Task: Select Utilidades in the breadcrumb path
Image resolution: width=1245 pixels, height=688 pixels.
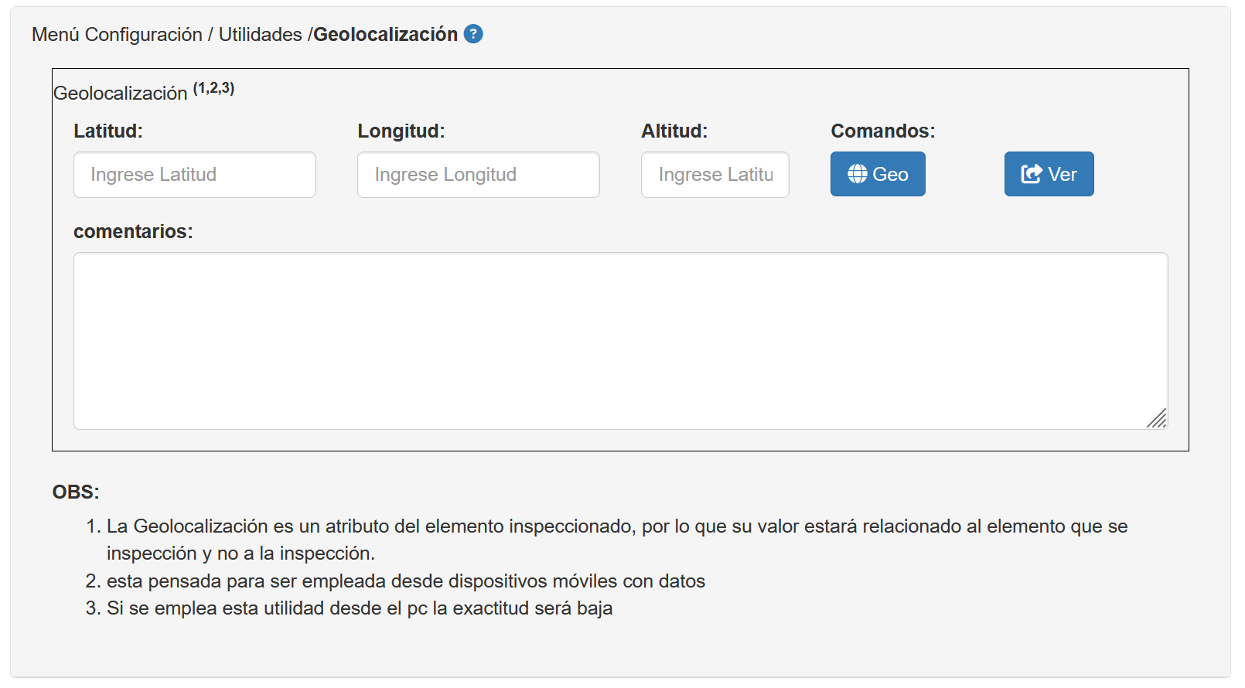Action: pyautogui.click(x=261, y=35)
